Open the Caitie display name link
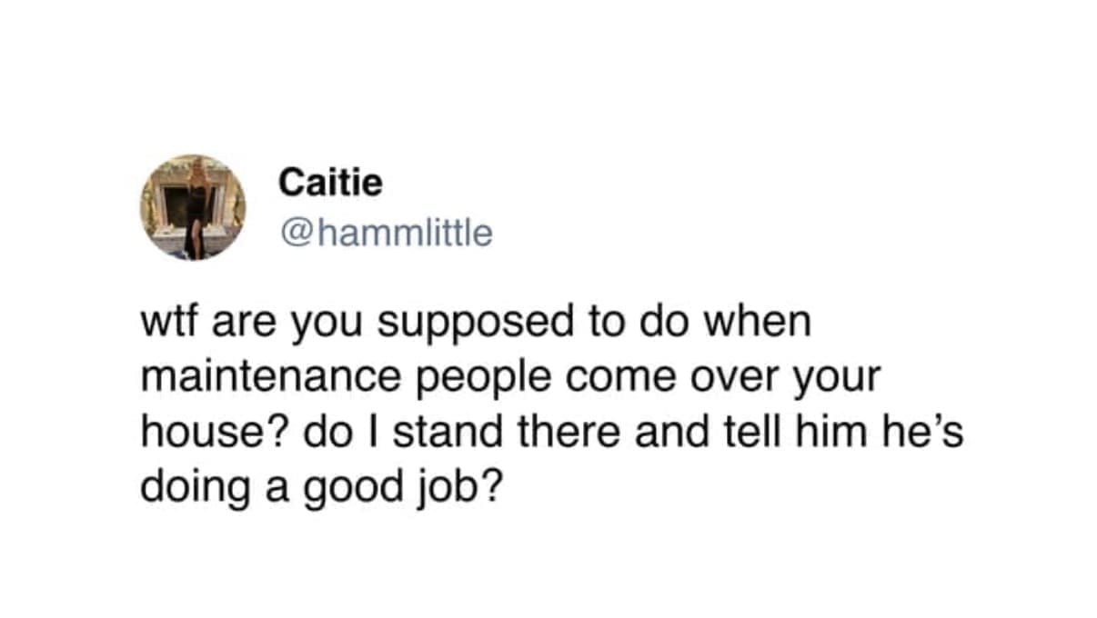The height and width of the screenshot is (618, 1097). pos(331,183)
